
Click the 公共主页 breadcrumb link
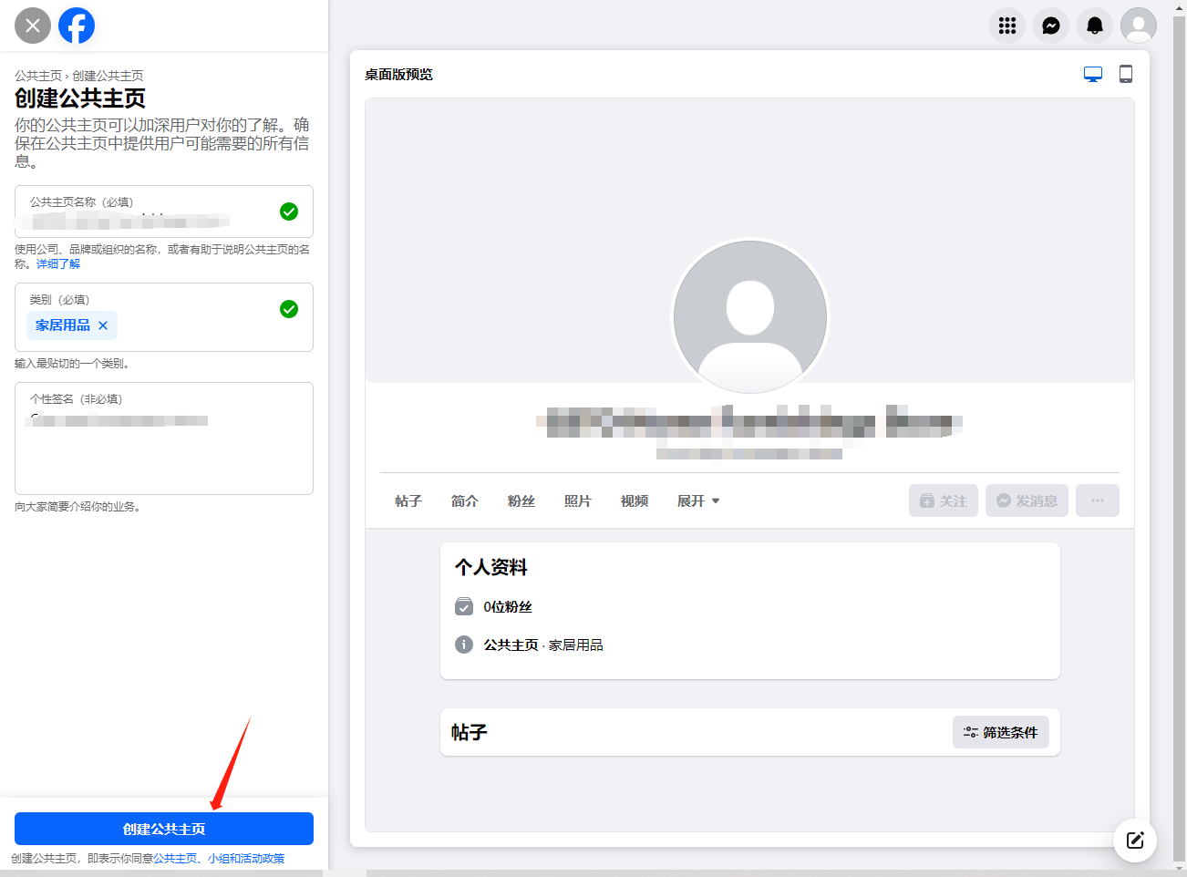click(x=38, y=76)
